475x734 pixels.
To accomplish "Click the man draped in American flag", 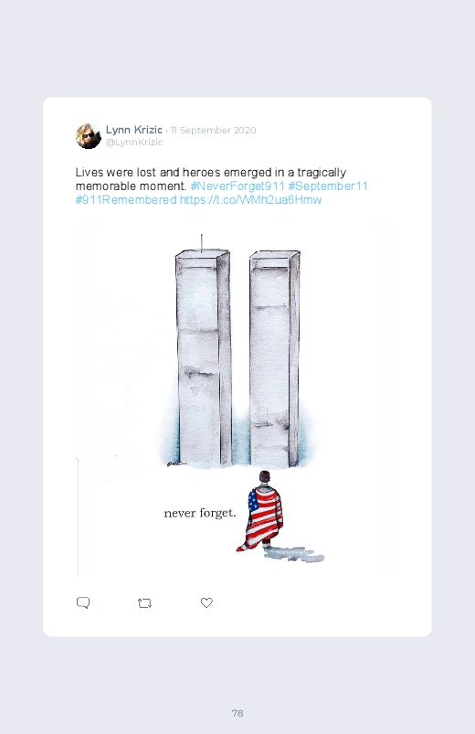I will point(261,511).
